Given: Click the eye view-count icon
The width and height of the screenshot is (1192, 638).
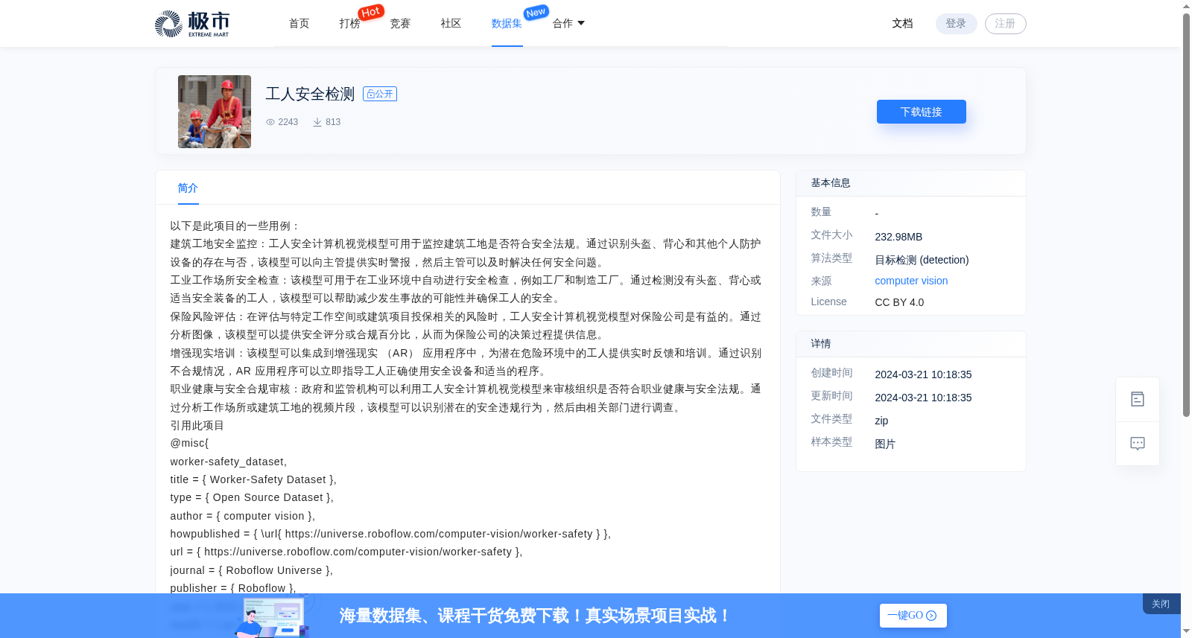Looking at the screenshot, I should (x=270, y=122).
